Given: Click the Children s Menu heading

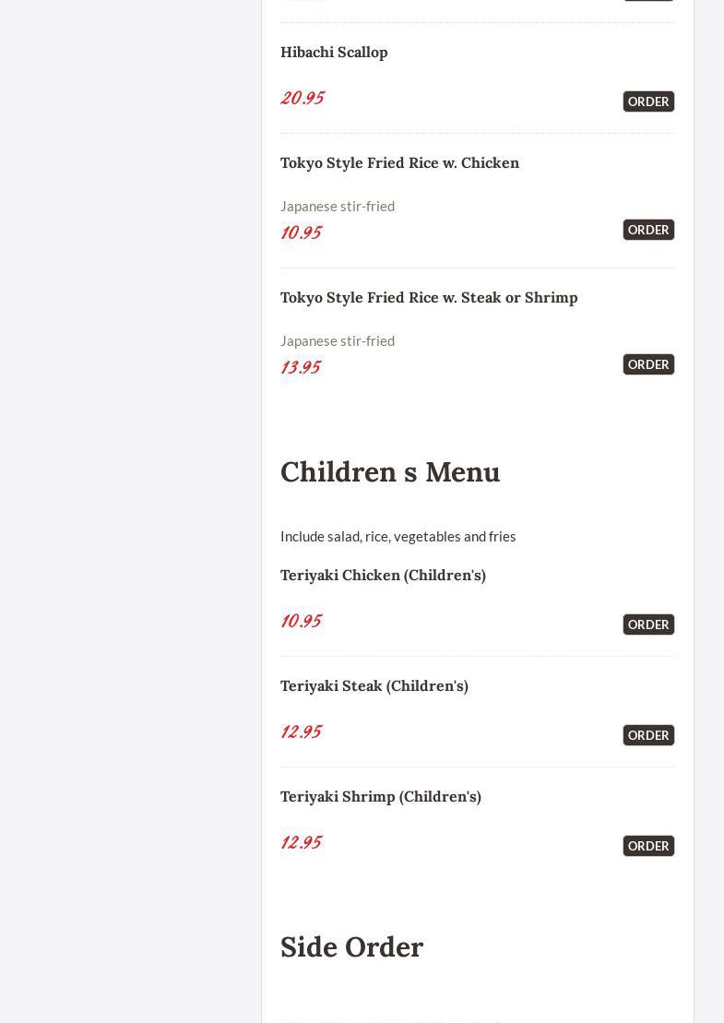Looking at the screenshot, I should [390, 472].
